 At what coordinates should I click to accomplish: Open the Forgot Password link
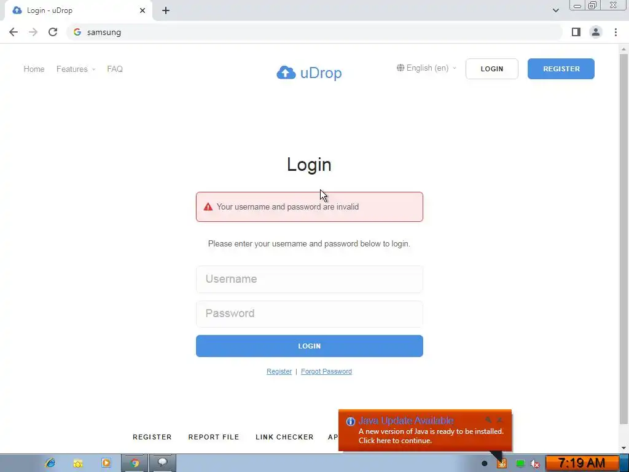(x=326, y=371)
